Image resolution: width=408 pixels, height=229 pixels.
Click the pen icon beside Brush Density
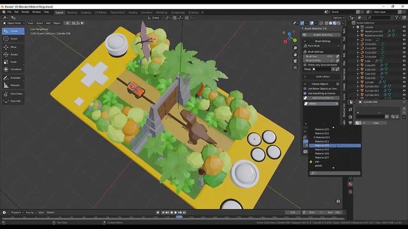pos(337,60)
